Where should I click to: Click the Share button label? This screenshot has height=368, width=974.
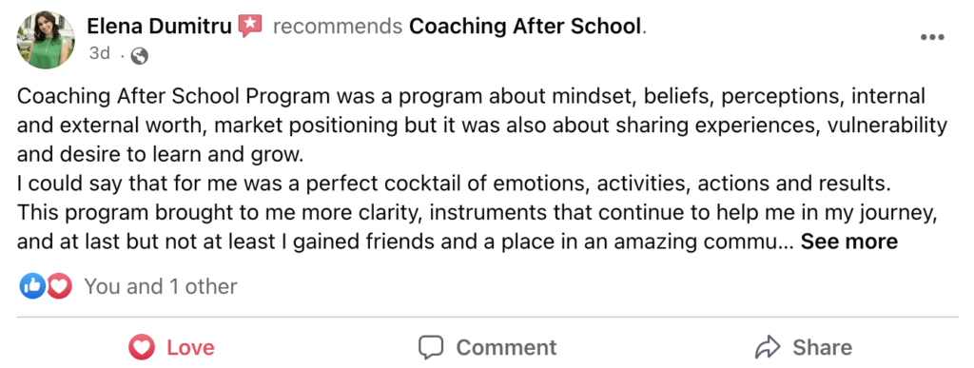coord(822,347)
